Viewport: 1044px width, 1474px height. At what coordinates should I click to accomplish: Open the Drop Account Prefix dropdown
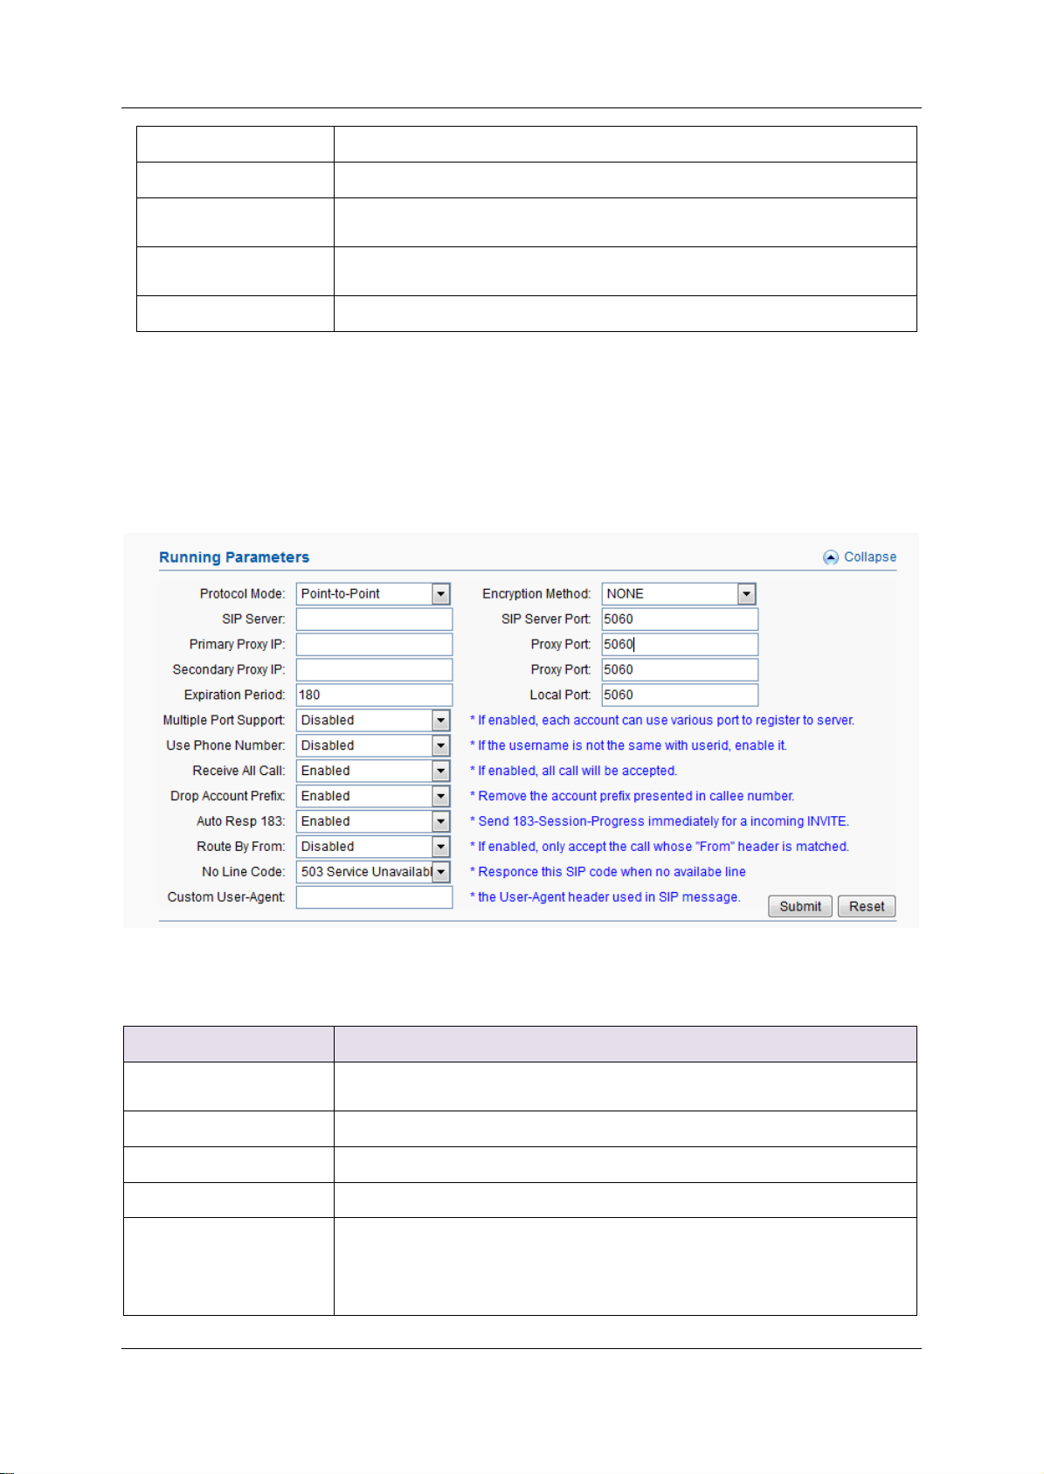coord(373,797)
